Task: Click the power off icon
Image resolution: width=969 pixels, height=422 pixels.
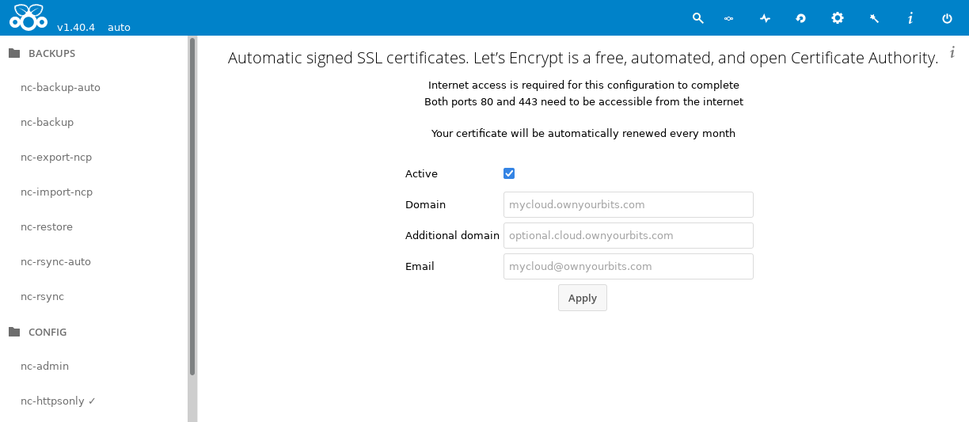Action: (x=947, y=17)
